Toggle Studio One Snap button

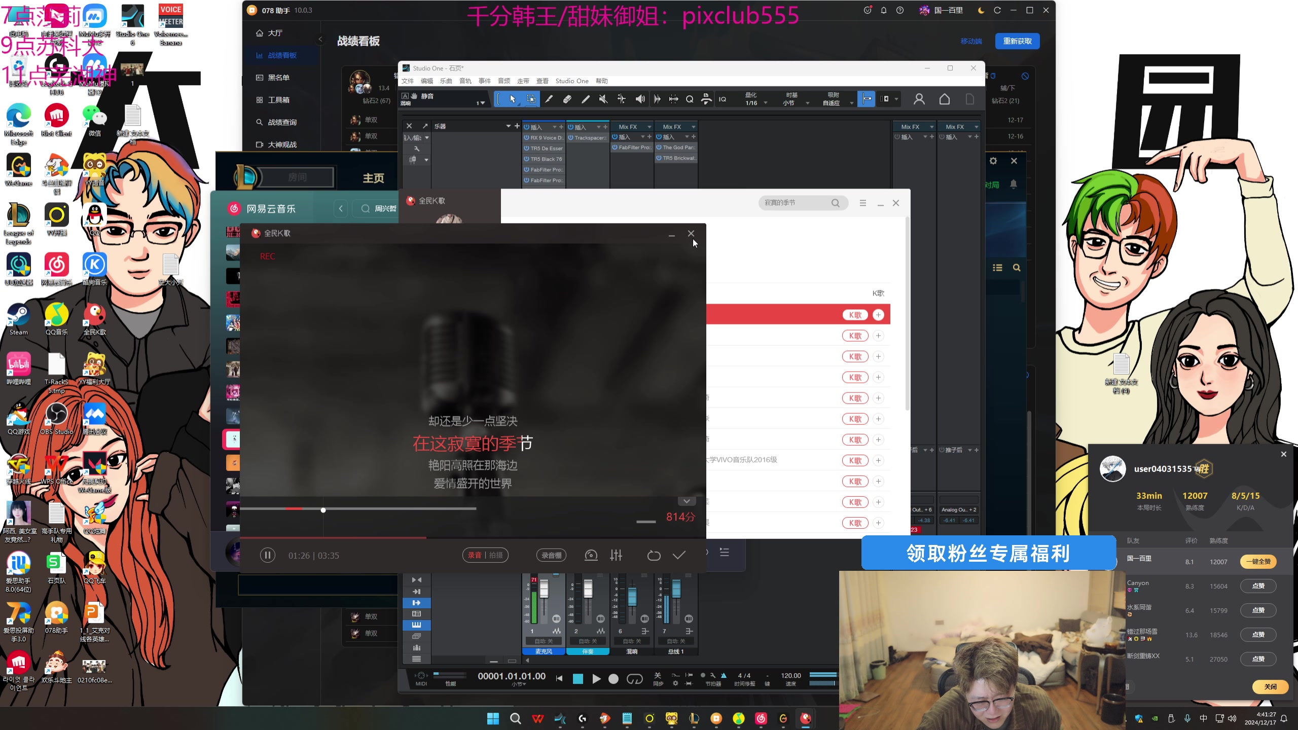click(867, 99)
